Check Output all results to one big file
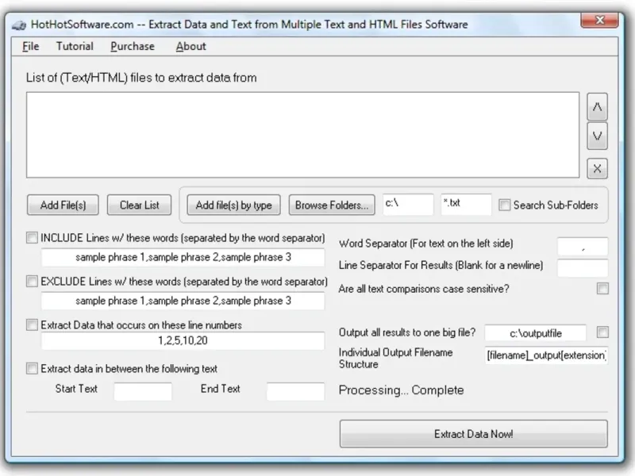635x476 pixels. (x=602, y=332)
